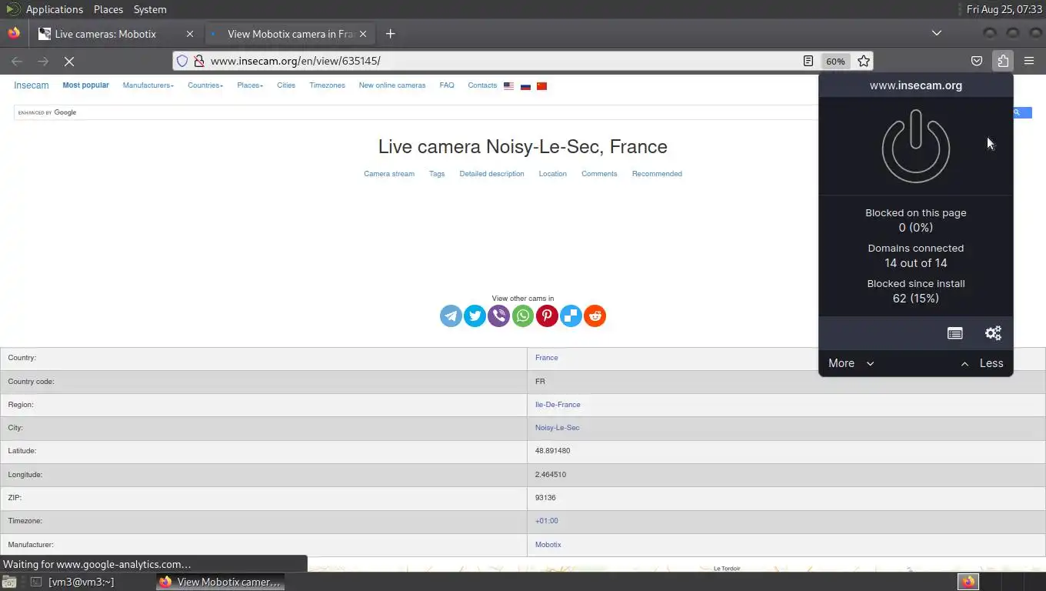Open Firefox hamburger menu

click(1029, 61)
